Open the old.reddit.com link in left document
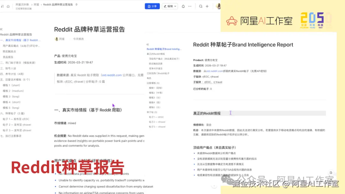Screen dimensions: 345x194 click(112, 75)
